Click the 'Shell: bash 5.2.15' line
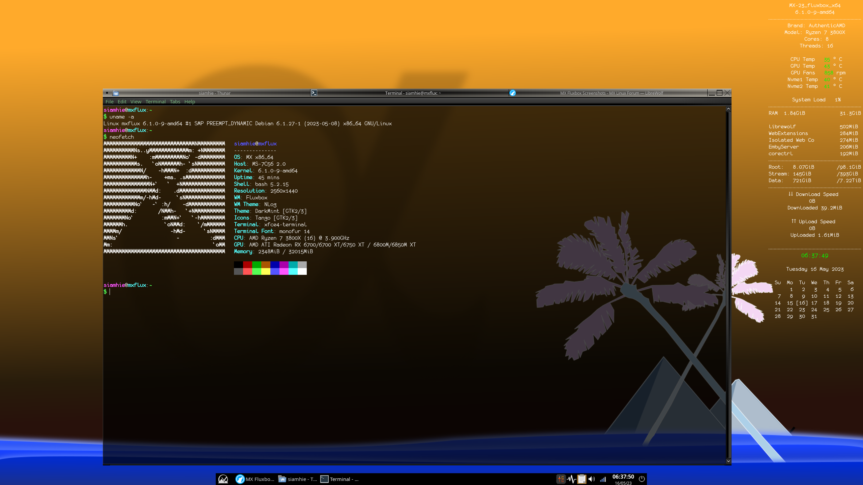The height and width of the screenshot is (485, 863). [x=261, y=184]
